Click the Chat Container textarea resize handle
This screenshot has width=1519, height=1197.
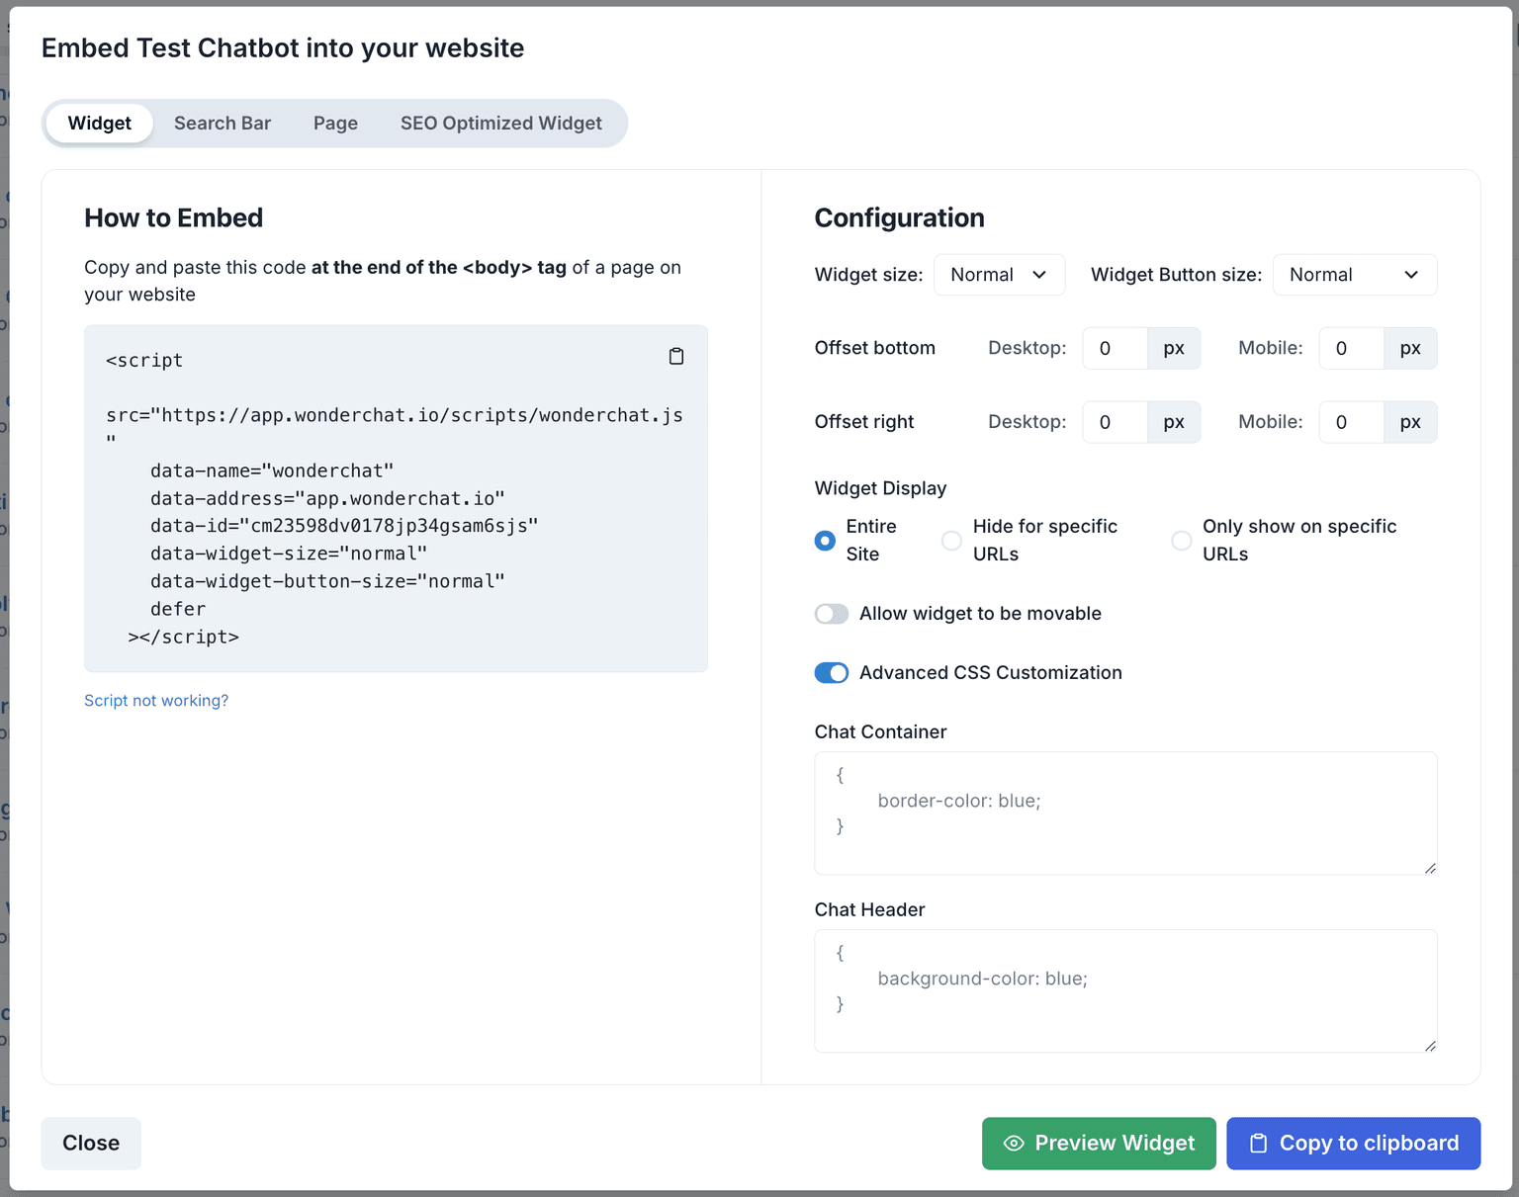click(x=1430, y=868)
